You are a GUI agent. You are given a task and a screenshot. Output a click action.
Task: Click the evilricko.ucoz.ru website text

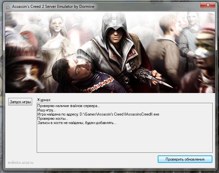point(21,162)
